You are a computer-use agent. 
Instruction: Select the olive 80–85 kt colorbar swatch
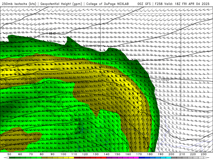[44, 158]
